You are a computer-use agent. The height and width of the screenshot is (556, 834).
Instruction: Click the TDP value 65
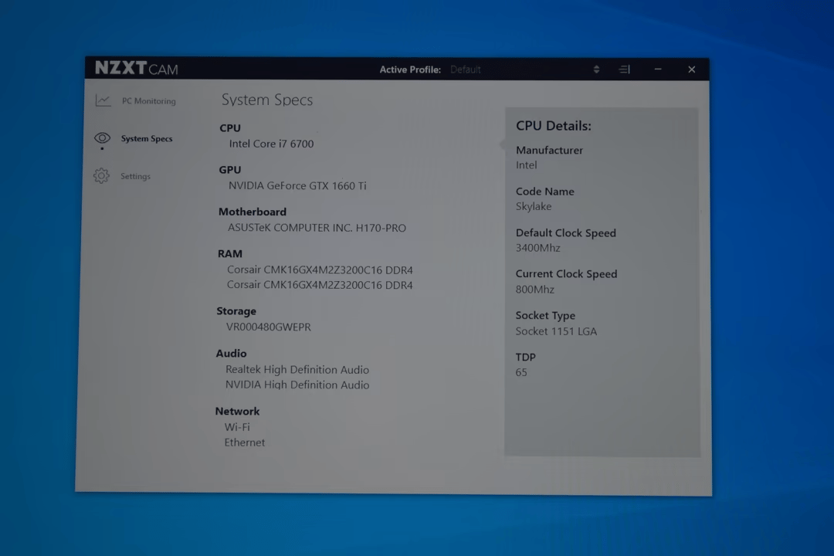point(521,372)
